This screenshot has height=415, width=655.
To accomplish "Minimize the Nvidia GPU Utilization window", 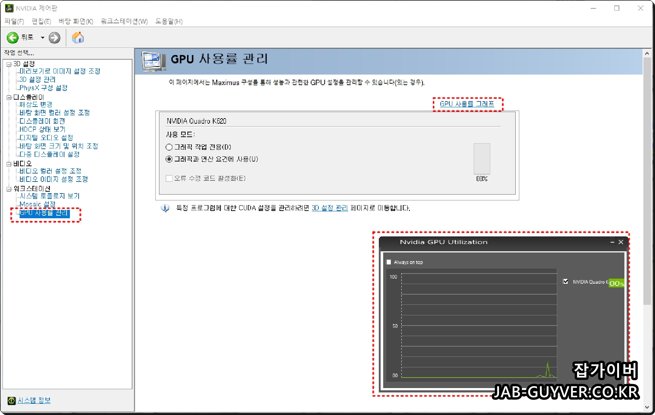I will pos(612,242).
